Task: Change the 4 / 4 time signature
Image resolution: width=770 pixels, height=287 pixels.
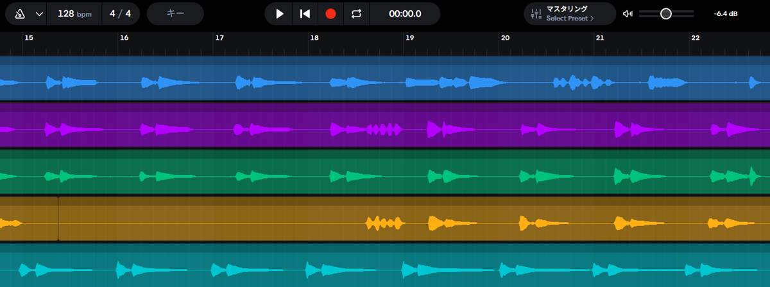Action: coord(120,13)
